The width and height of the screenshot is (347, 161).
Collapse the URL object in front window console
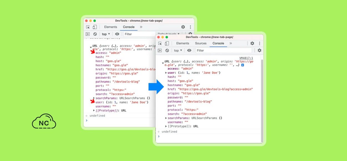pos(163,63)
